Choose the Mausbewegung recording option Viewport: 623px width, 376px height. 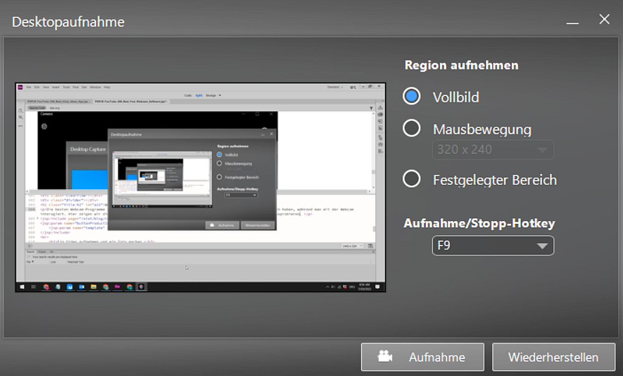[x=411, y=128]
